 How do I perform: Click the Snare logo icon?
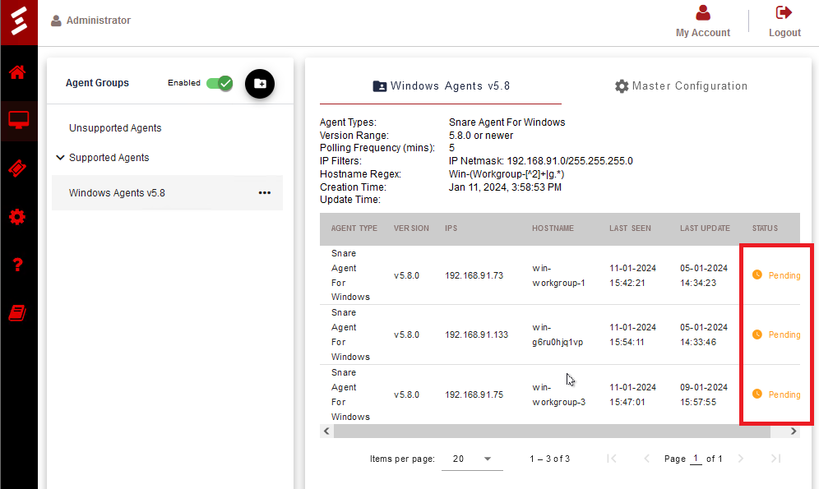coord(19,22)
